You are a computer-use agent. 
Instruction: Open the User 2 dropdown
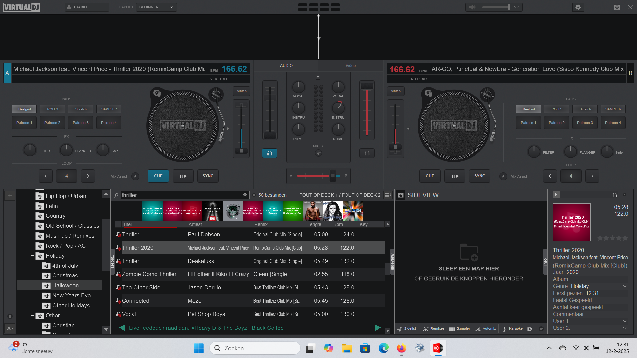click(x=625, y=328)
